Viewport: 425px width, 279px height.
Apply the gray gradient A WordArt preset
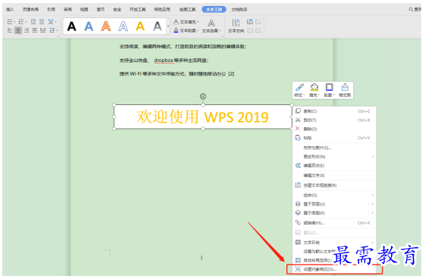(158, 26)
